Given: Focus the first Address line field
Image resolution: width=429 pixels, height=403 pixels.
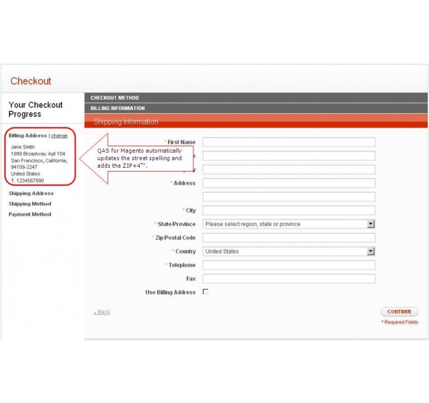Looking at the screenshot, I should (289, 183).
